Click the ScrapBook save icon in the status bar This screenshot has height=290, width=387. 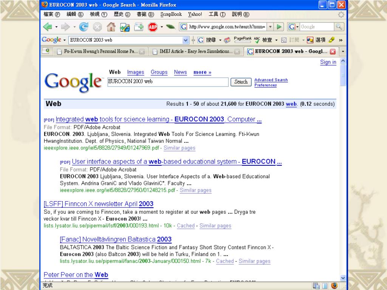316,285
